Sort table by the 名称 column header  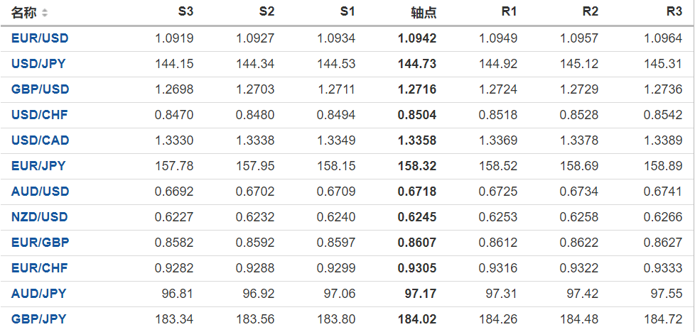click(x=23, y=13)
